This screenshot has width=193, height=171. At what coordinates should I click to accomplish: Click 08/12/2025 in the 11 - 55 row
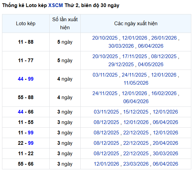(106, 122)
